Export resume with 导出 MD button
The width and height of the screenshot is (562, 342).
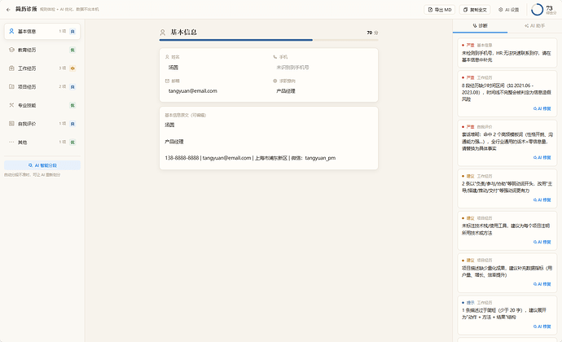point(440,10)
